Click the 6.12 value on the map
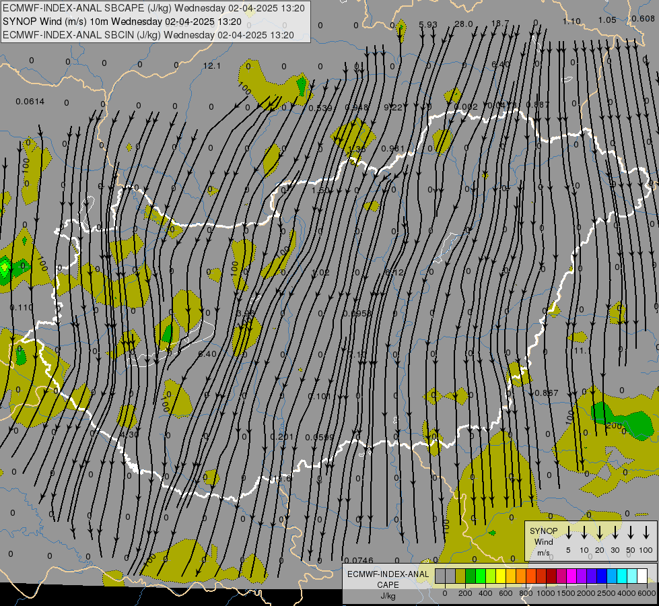659x606 pixels. [x=394, y=273]
